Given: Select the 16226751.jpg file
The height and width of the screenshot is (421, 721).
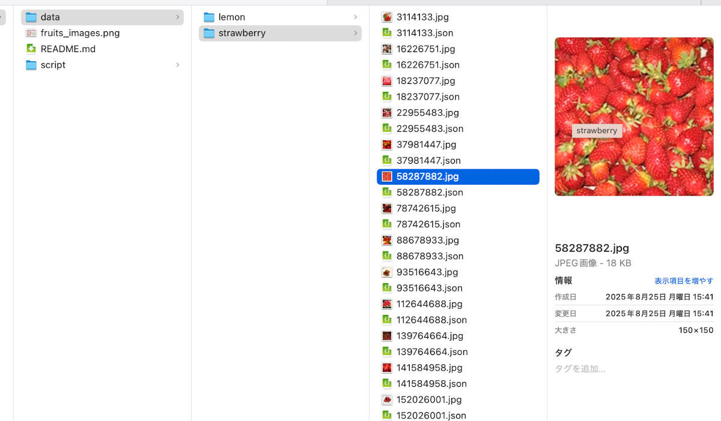Looking at the screenshot, I should tap(425, 49).
